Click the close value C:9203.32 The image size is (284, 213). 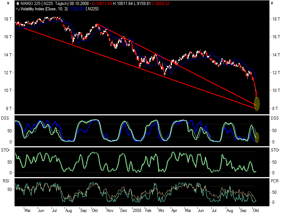(161, 4)
